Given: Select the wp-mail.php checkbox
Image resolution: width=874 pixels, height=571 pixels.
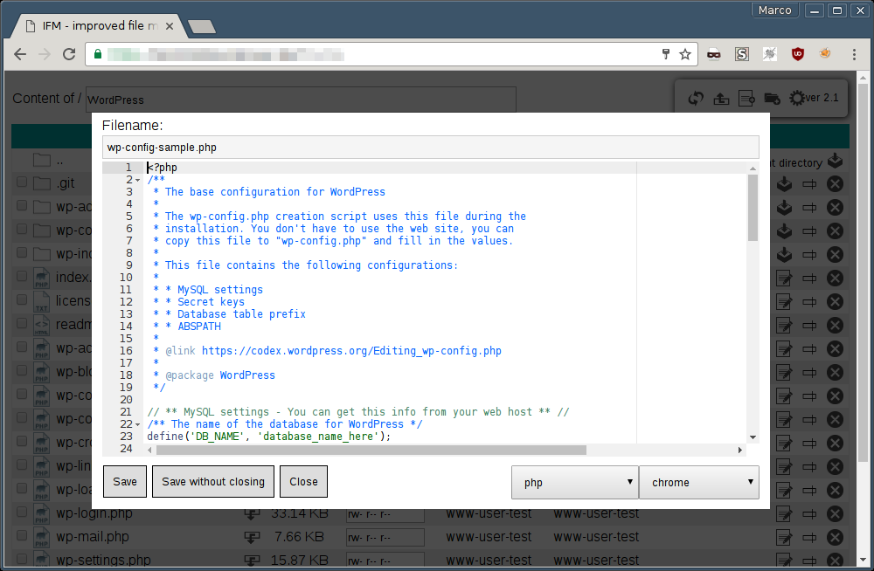Looking at the screenshot, I should (x=22, y=535).
